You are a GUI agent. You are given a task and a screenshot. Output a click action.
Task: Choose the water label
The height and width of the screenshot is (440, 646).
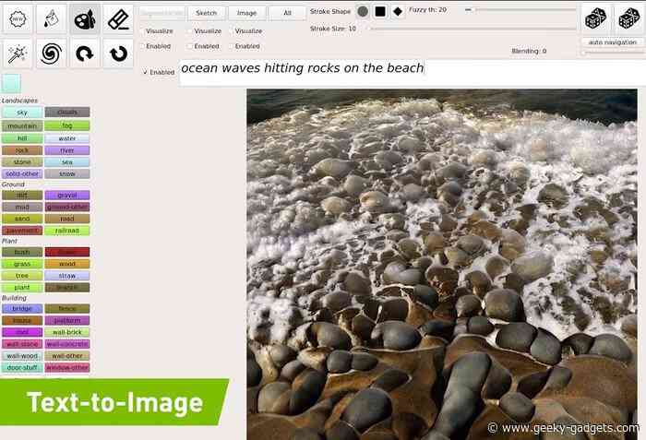(67, 138)
